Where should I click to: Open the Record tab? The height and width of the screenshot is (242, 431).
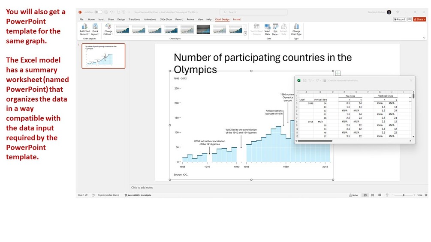point(179,19)
